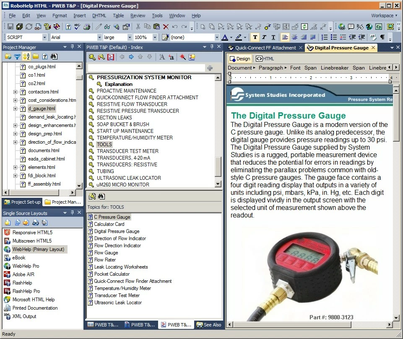Create a numbered list
This screenshot has width=403, height=339.
325,37
